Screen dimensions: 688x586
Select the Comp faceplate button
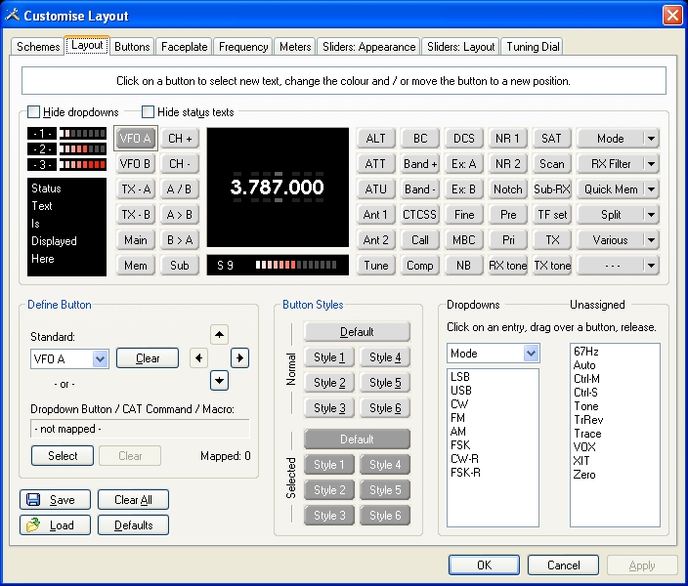point(420,266)
